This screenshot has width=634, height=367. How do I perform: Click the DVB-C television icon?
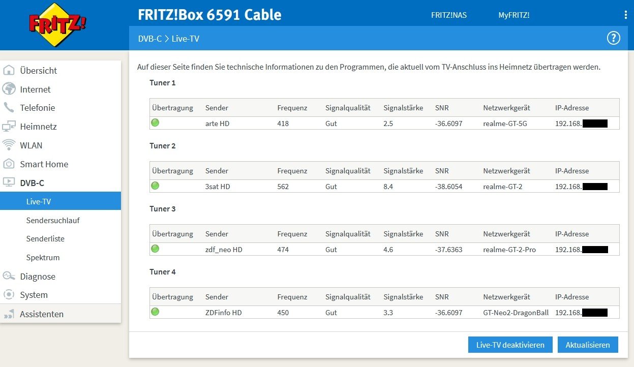coord(9,182)
